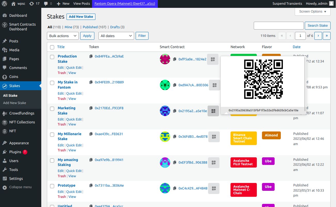Viewport: 336px width, 207px height.
Task: Check the Production Stake row checkbox
Action: tap(52, 57)
